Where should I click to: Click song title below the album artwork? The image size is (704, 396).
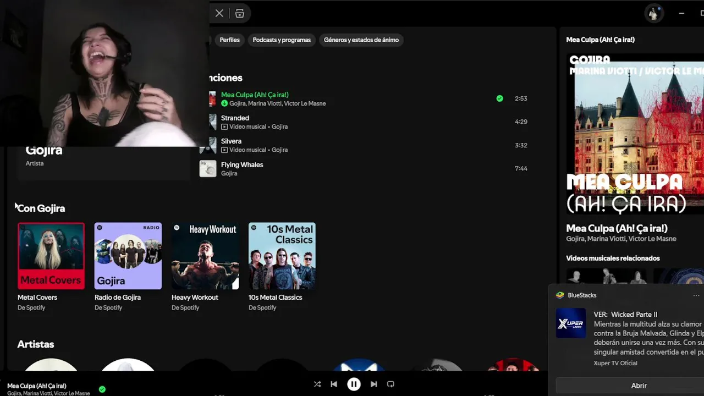click(x=617, y=228)
